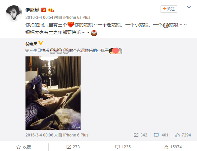
Task: Open the original post timestamp 2016-3-4 00:06
Action: click(39, 135)
